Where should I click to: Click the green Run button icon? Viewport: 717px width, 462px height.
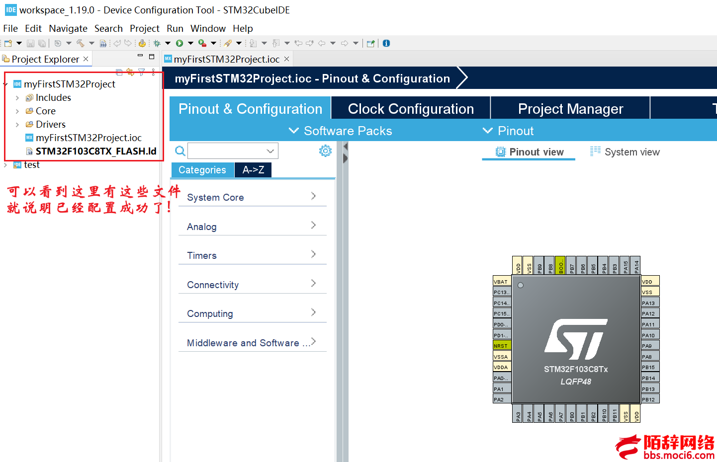tap(179, 43)
